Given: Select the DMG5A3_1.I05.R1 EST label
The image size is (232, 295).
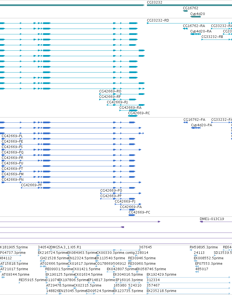Looking at the screenshot, I should [66, 247].
